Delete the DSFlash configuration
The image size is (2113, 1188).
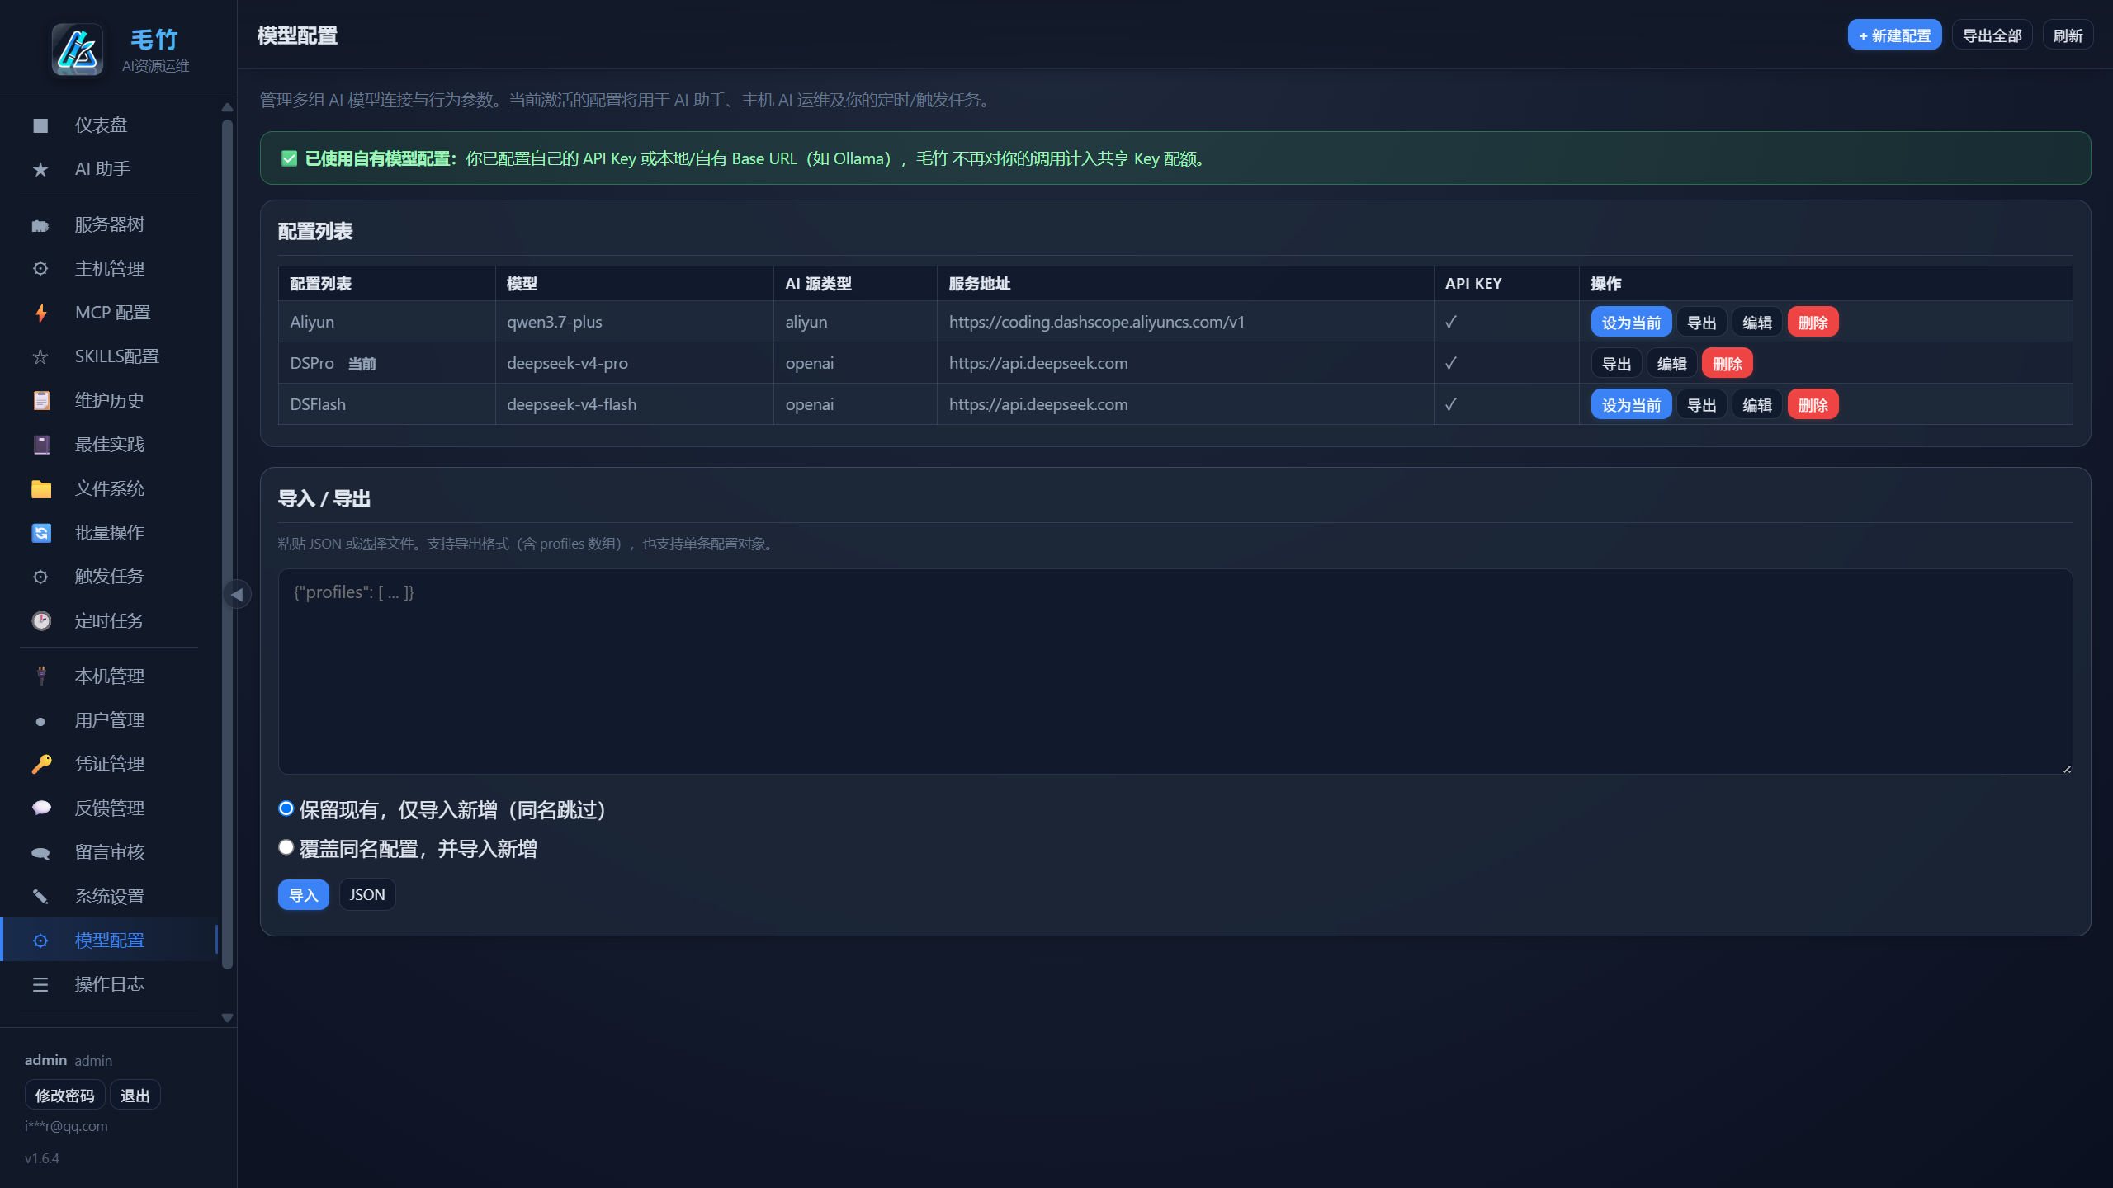tap(1813, 405)
